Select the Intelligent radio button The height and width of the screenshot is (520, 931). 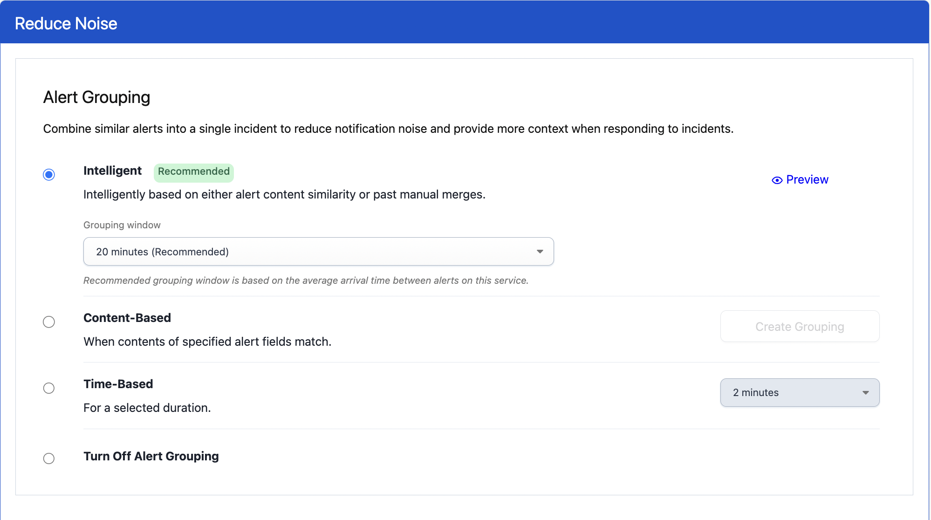(49, 175)
